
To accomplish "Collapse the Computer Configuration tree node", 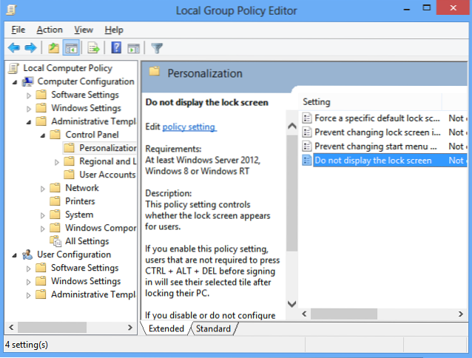I will (x=16, y=81).
